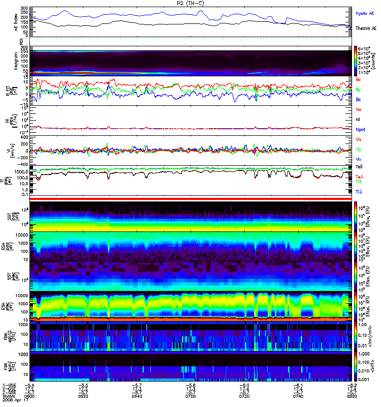
Task: Click the 0700 time tick label
Action: pos(190,396)
